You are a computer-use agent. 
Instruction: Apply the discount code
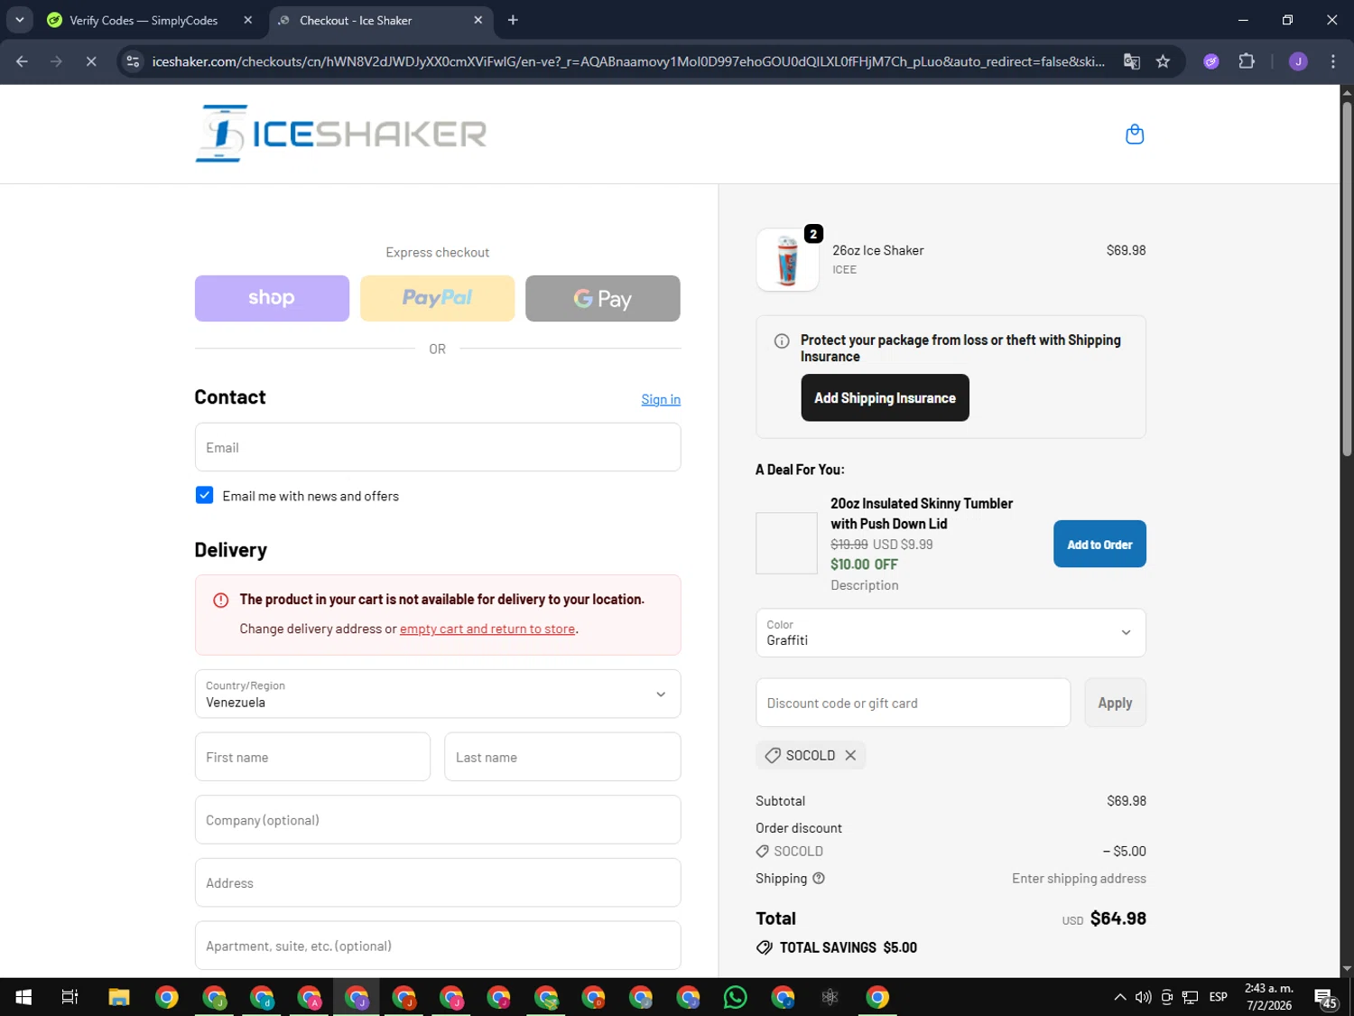[1115, 703]
